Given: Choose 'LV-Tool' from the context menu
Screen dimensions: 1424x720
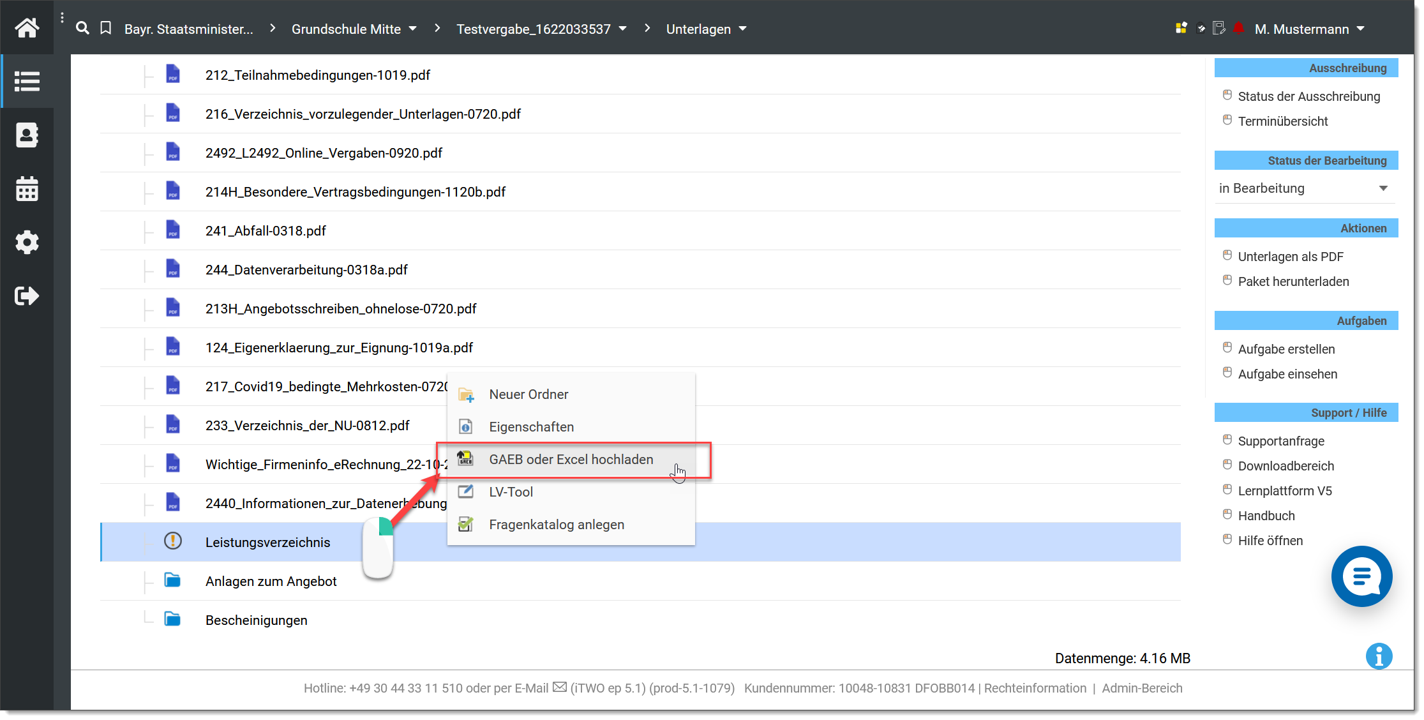Looking at the screenshot, I should 511,492.
